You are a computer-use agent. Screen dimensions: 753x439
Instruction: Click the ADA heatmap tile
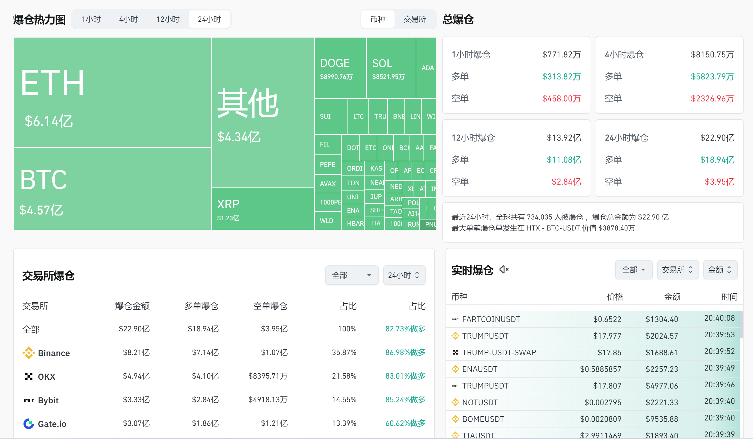(x=426, y=68)
